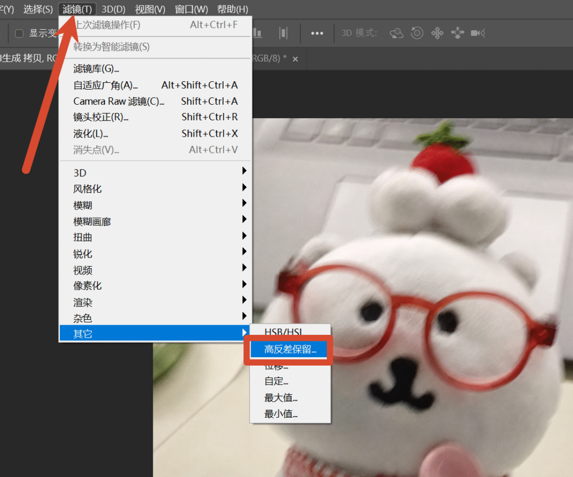Expand the 扭曲 submenu

(155, 237)
